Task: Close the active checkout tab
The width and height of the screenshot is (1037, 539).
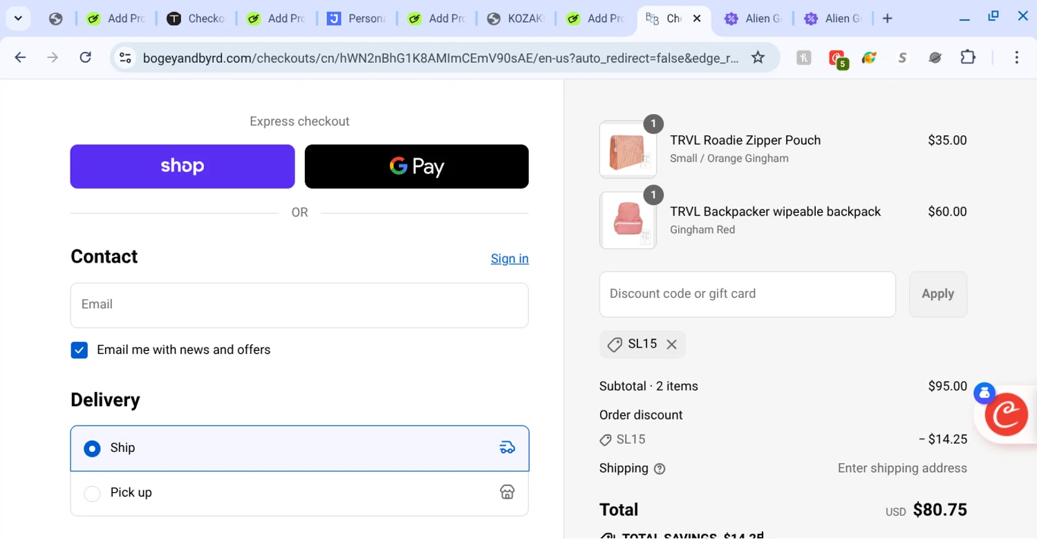Action: (x=697, y=19)
